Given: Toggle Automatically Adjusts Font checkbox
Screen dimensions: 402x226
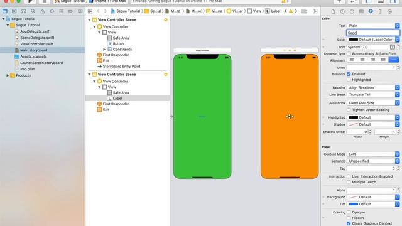Looking at the screenshot, I should pyautogui.click(x=349, y=54).
